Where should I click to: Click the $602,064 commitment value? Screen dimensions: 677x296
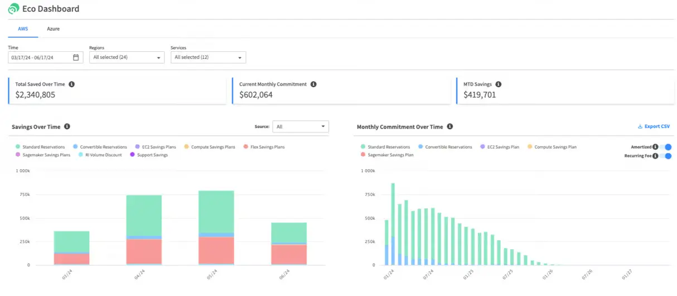(x=256, y=95)
